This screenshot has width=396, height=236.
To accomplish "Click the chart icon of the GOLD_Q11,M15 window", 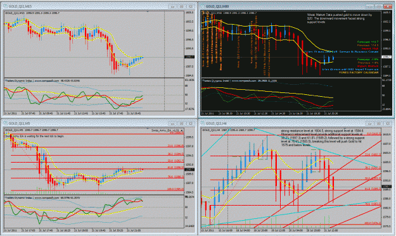I will (5, 6).
